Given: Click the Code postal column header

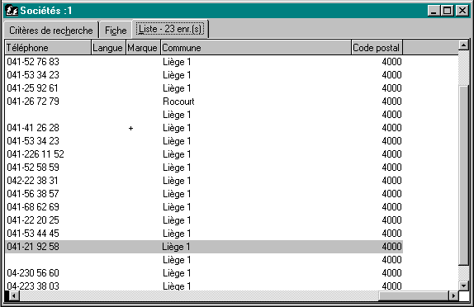Looking at the screenshot, I should coord(377,48).
